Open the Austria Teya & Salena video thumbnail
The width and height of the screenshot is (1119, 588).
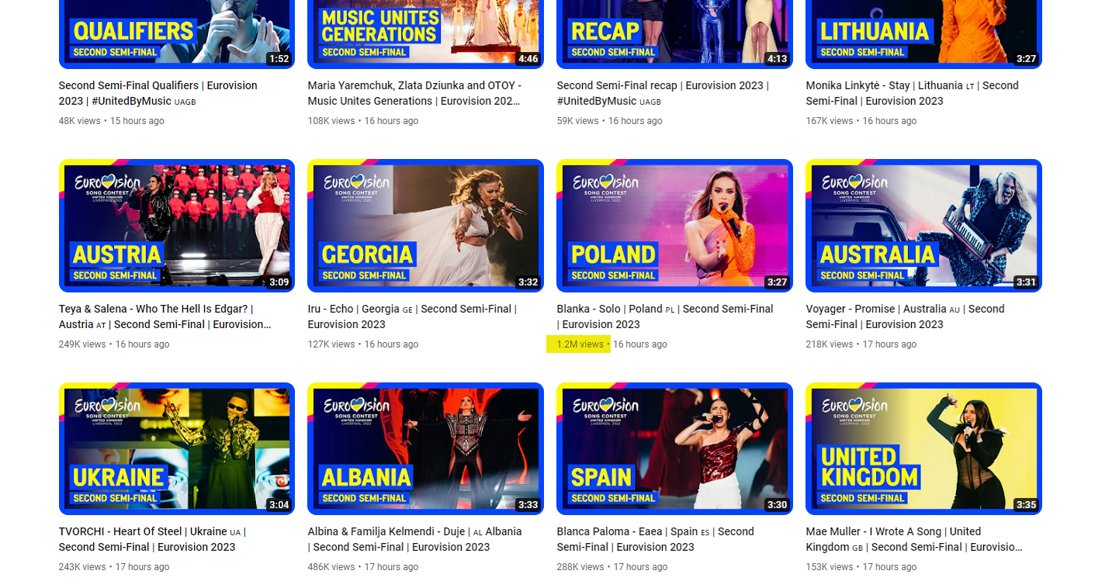pos(177,226)
